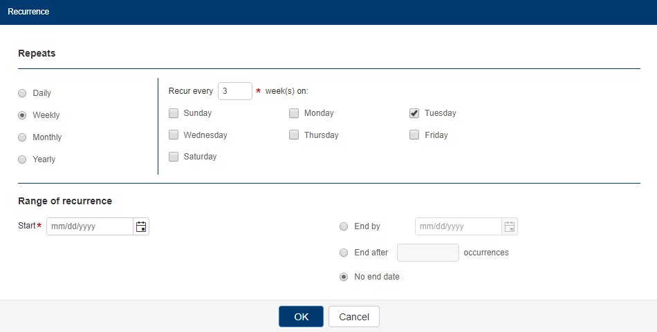
Task: Check the Monday checkbox
Action: 294,113
